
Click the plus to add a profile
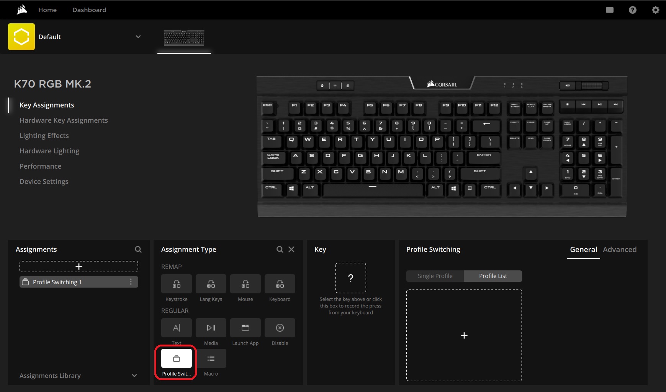coord(464,335)
